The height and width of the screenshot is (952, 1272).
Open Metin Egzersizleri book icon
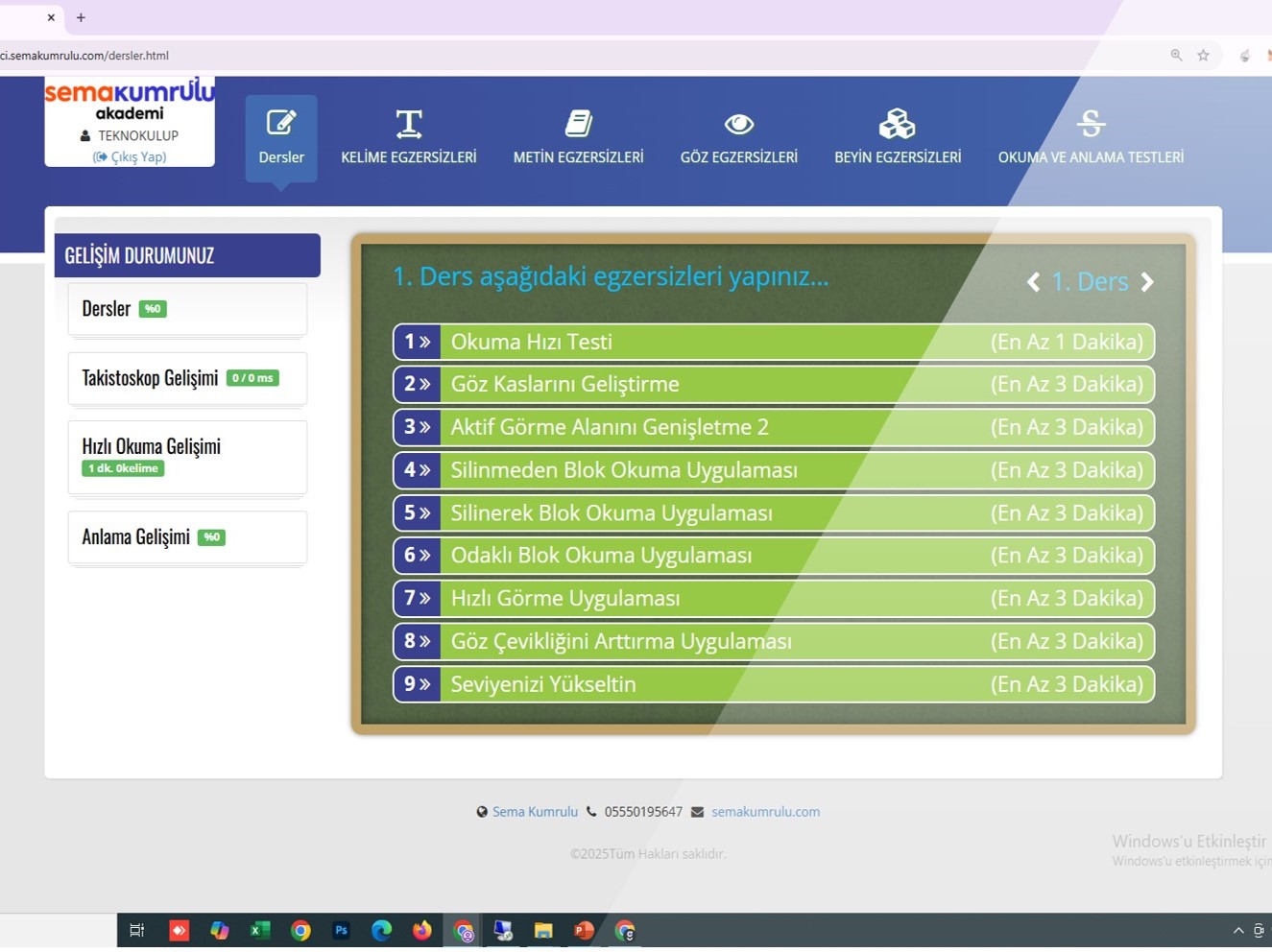tap(578, 137)
